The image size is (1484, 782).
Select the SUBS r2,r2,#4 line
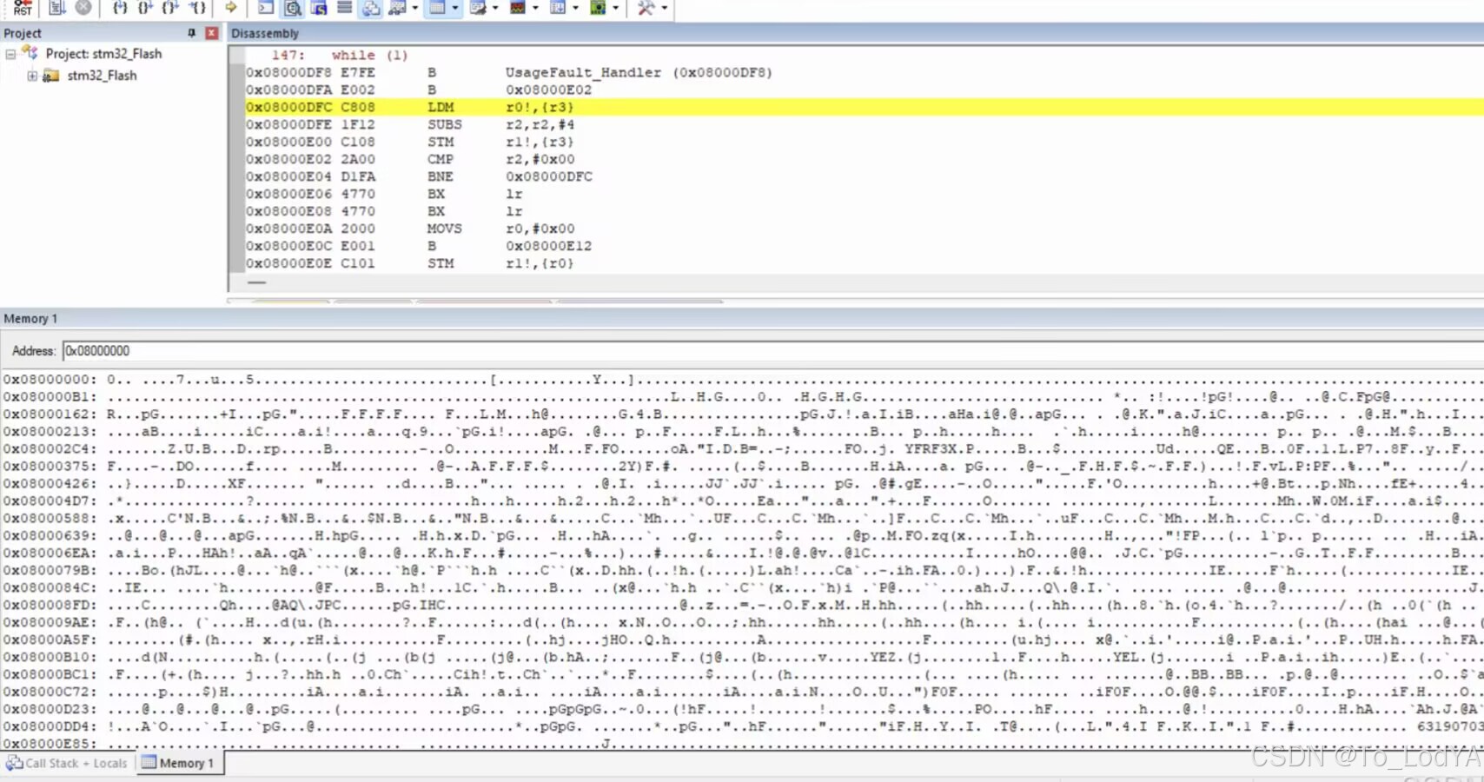[x=864, y=124]
